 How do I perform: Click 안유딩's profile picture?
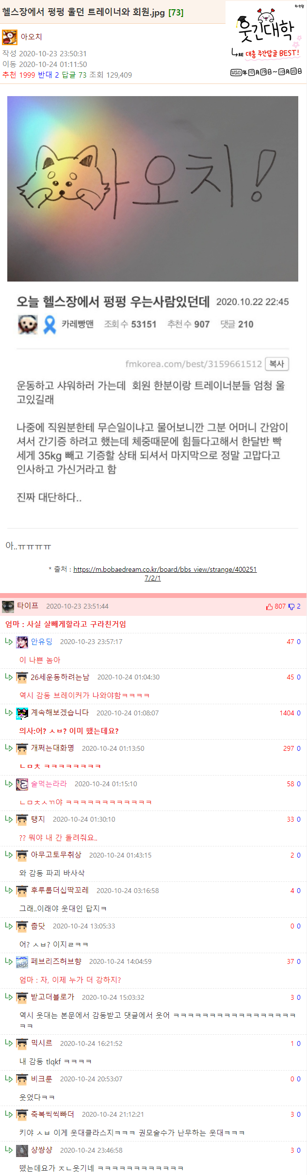point(22,642)
